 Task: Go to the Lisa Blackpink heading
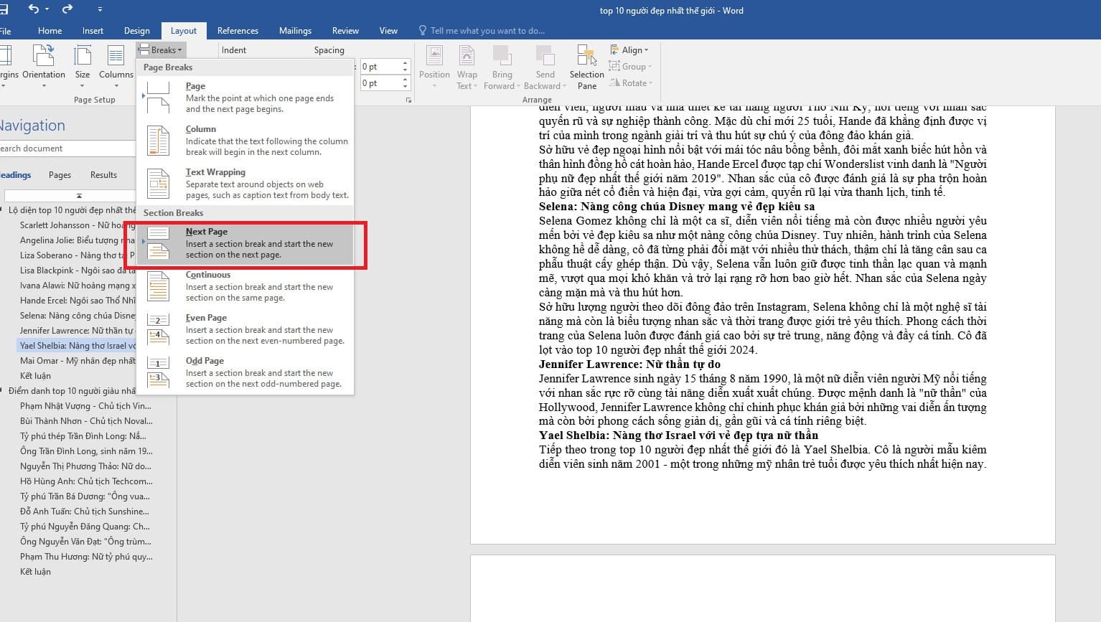pos(77,270)
